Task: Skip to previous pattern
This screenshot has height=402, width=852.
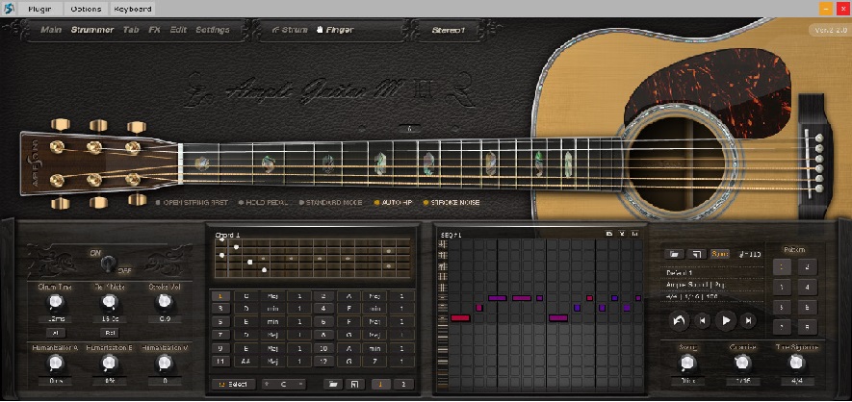Action: pos(703,320)
